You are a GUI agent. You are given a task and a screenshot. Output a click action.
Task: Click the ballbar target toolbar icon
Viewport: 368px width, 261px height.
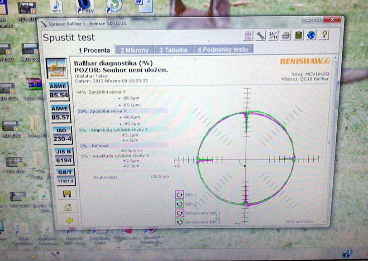tap(248, 36)
